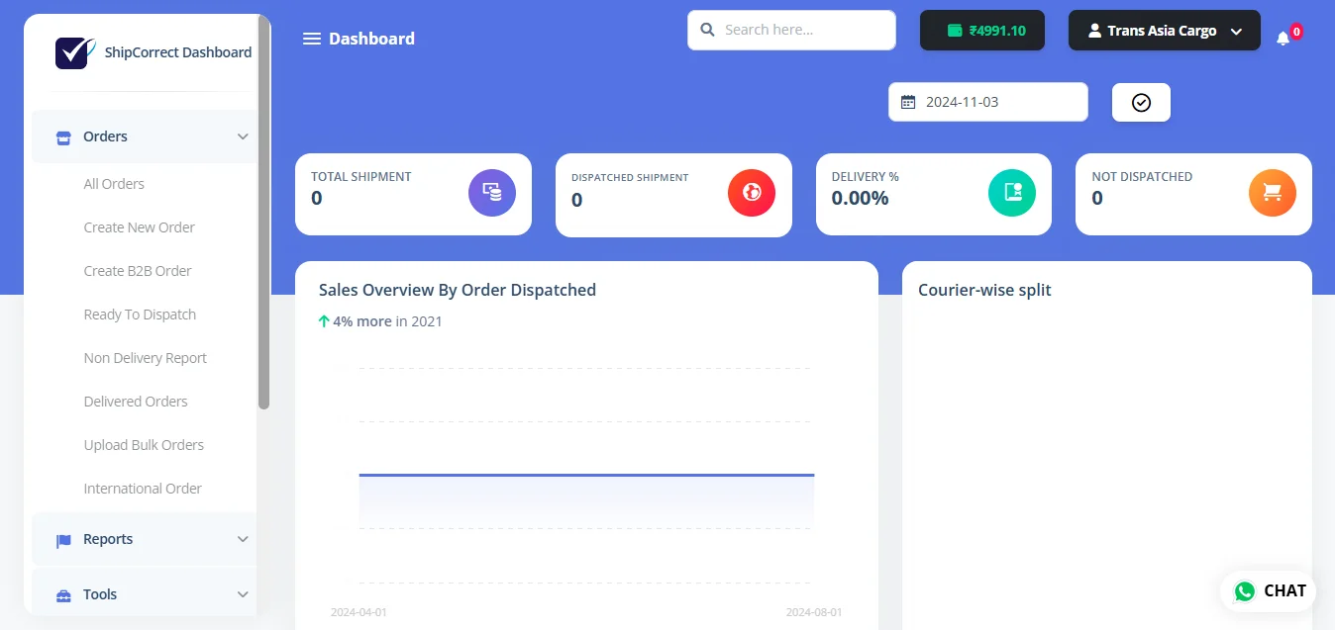Click the check confirmation button beside the date
This screenshot has width=1335, height=630.
[1140, 101]
